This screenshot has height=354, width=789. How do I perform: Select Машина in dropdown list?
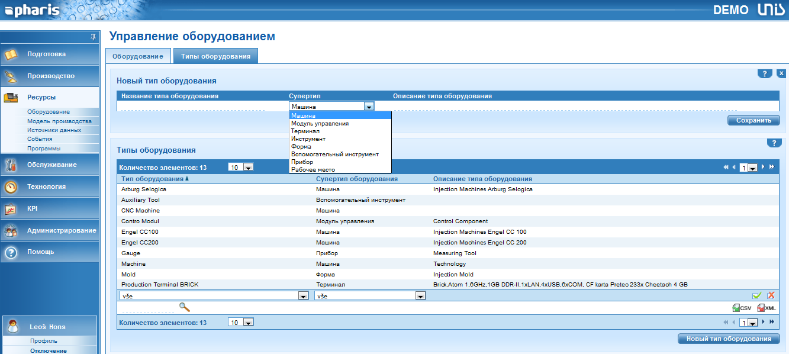pyautogui.click(x=340, y=115)
